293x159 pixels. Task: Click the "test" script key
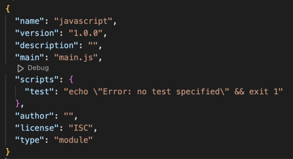click(x=40, y=92)
